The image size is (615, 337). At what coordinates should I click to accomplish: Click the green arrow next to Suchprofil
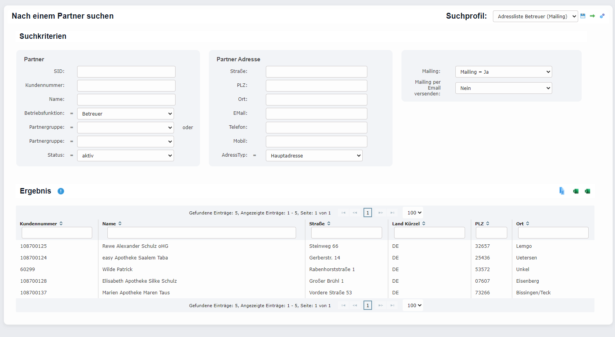coord(592,16)
